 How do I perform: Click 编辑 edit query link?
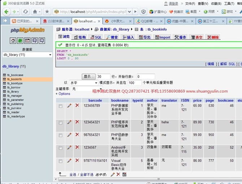click(x=211, y=64)
